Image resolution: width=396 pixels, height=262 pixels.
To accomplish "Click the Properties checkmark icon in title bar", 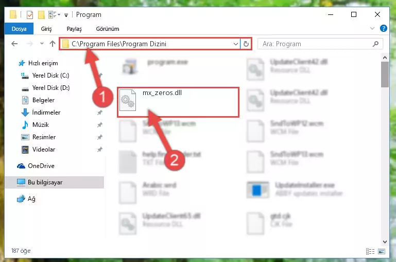I will click(30, 15).
